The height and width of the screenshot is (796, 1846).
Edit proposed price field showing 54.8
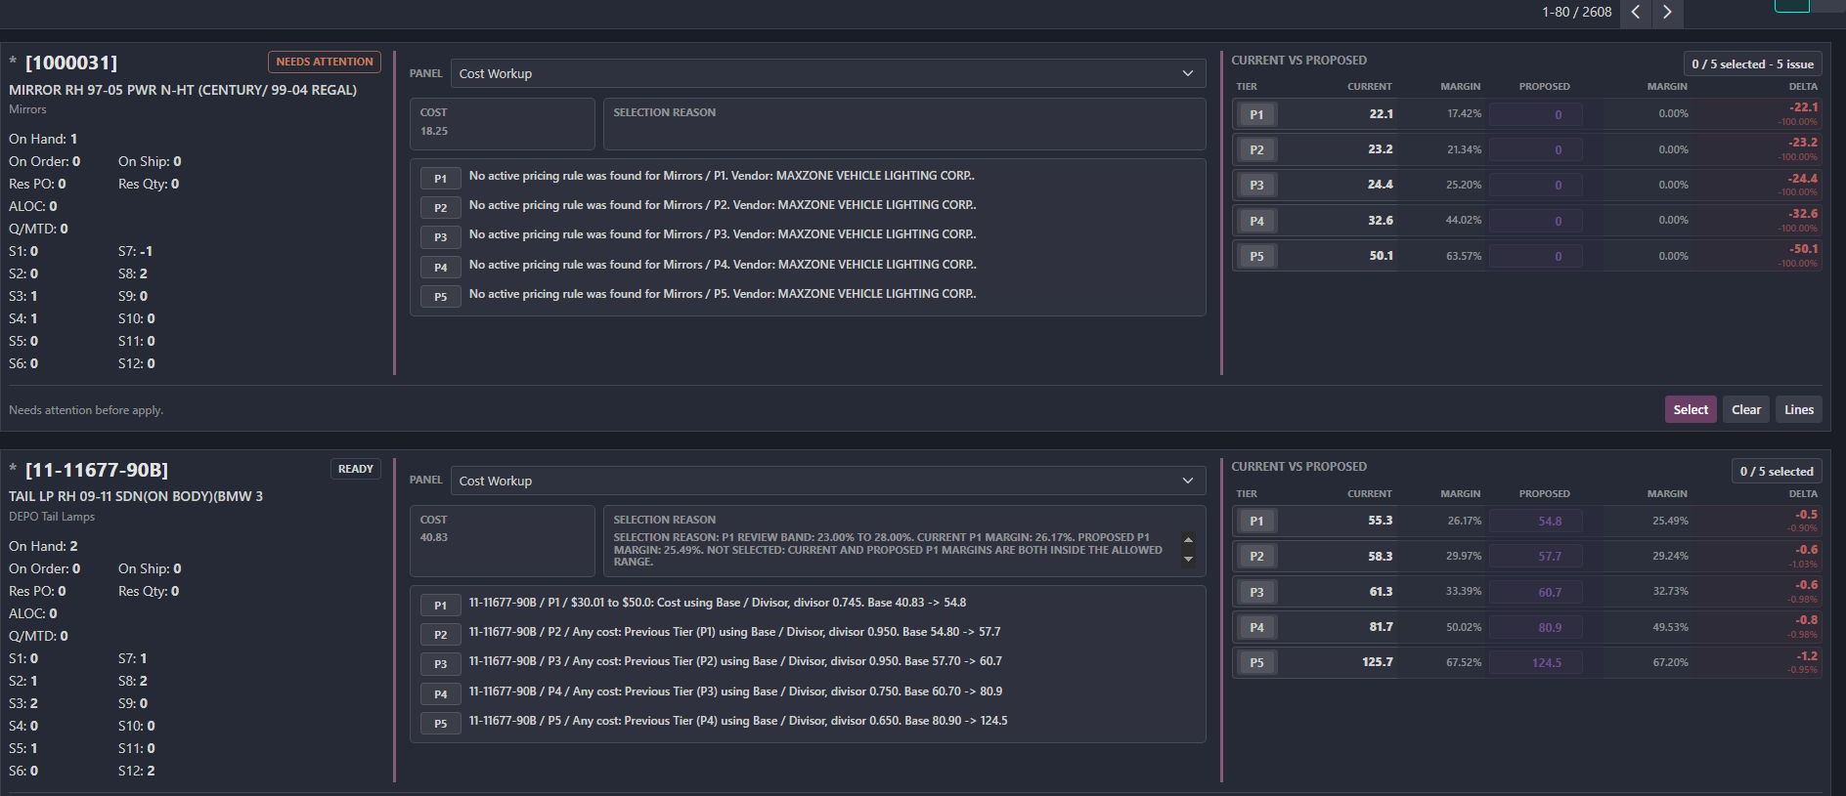[1535, 521]
